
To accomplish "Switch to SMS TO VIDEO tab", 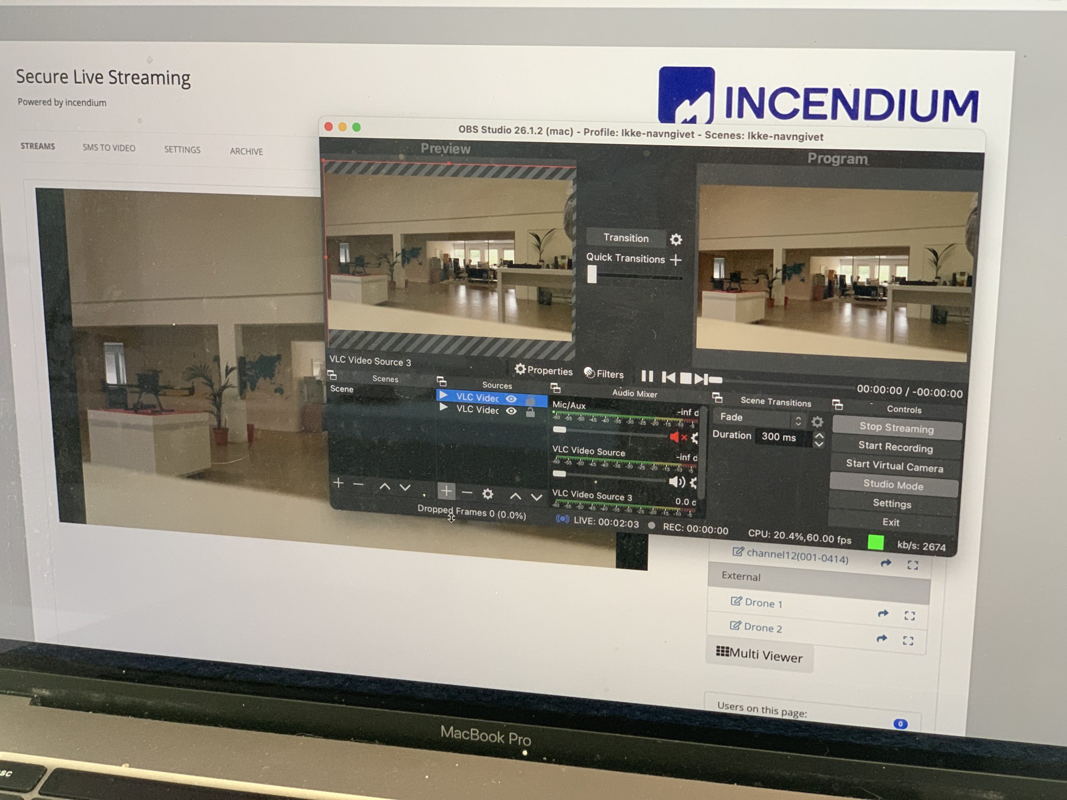I will point(109,148).
